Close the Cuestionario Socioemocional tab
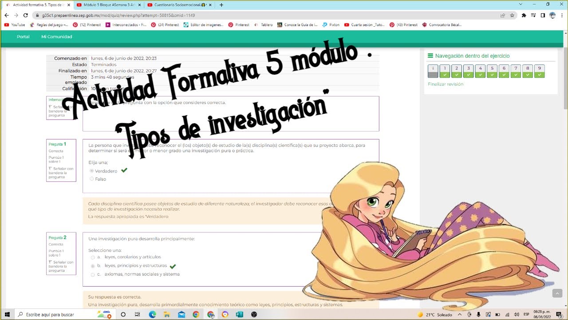 (211, 5)
